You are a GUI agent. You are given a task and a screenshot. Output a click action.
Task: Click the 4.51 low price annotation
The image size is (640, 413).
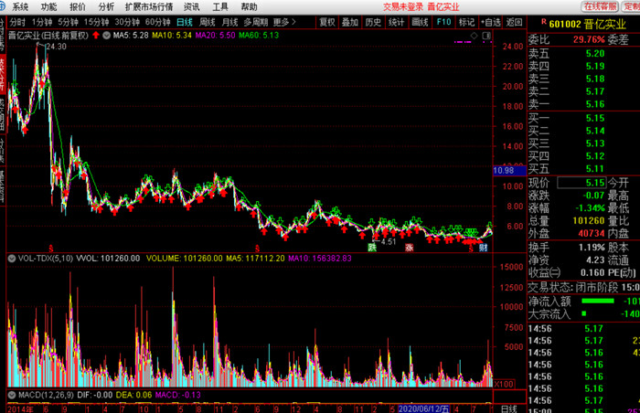point(389,241)
